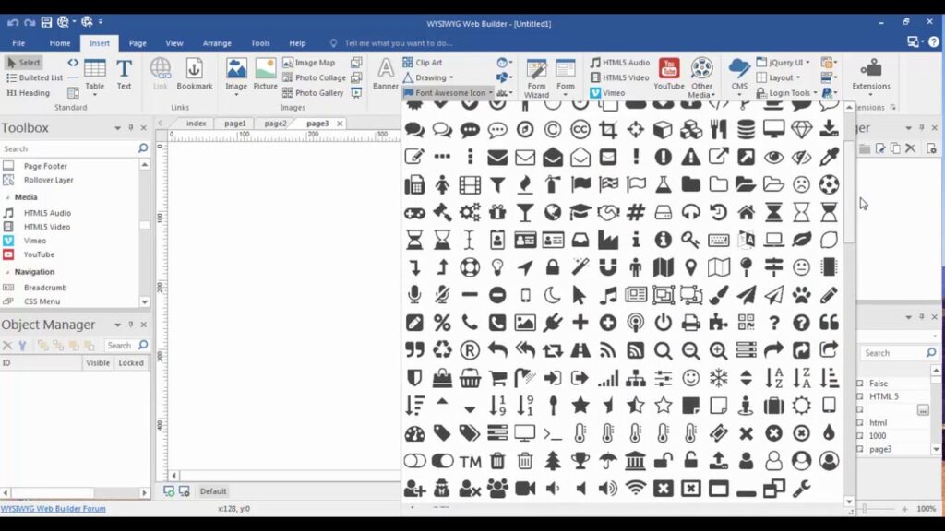Insert HTML5 Audio from ribbon
The height and width of the screenshot is (531, 945).
tap(619, 62)
